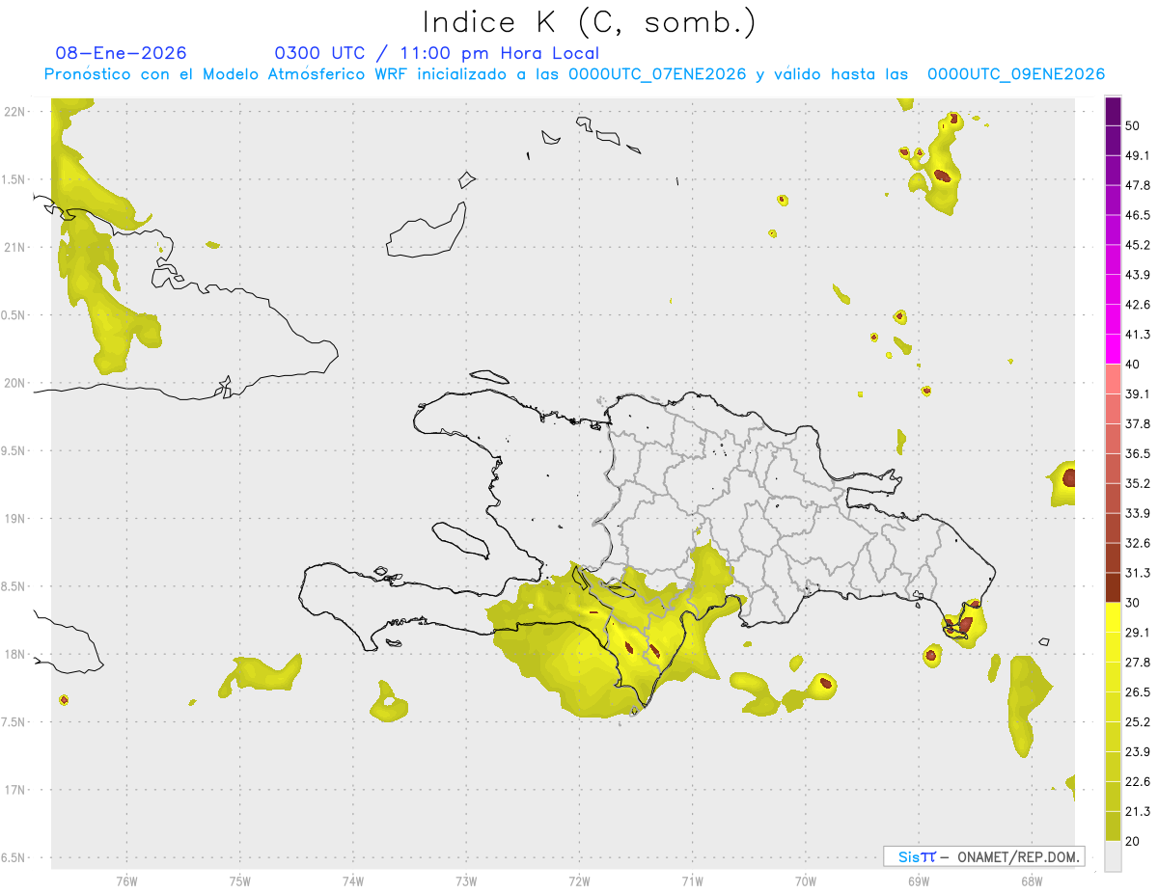Click the "39.1" color scale value
1158x894 pixels.
click(x=1138, y=394)
